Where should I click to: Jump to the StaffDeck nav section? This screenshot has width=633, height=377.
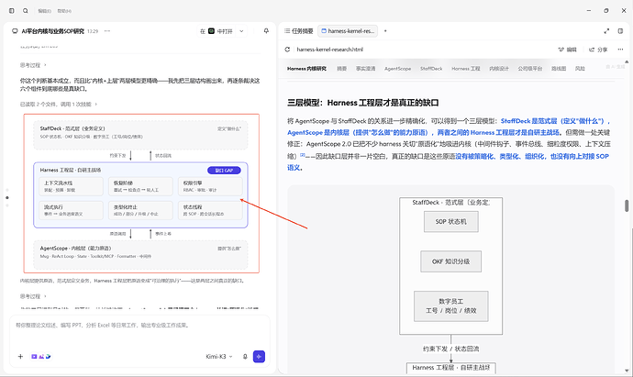pos(431,69)
